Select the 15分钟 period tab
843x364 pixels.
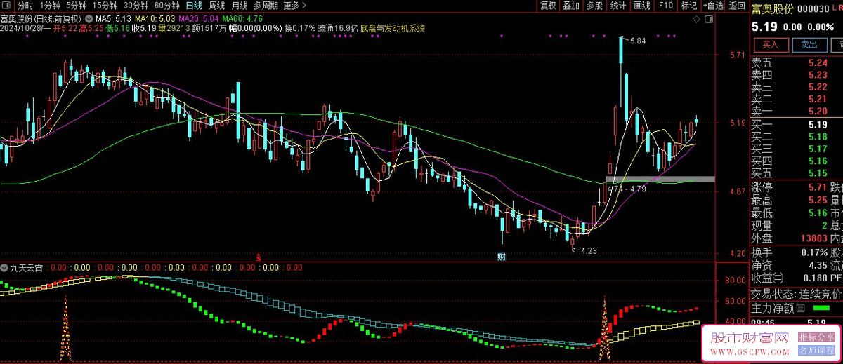pyautogui.click(x=105, y=6)
